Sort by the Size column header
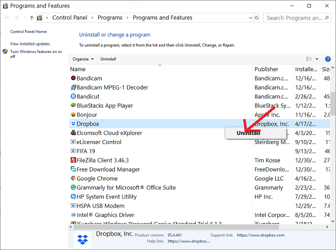Screen dimensions: 336x250 tap(325, 69)
